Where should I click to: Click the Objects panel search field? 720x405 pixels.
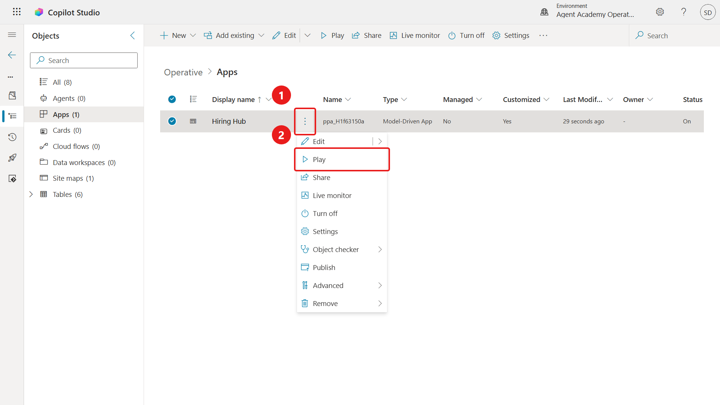coord(84,60)
